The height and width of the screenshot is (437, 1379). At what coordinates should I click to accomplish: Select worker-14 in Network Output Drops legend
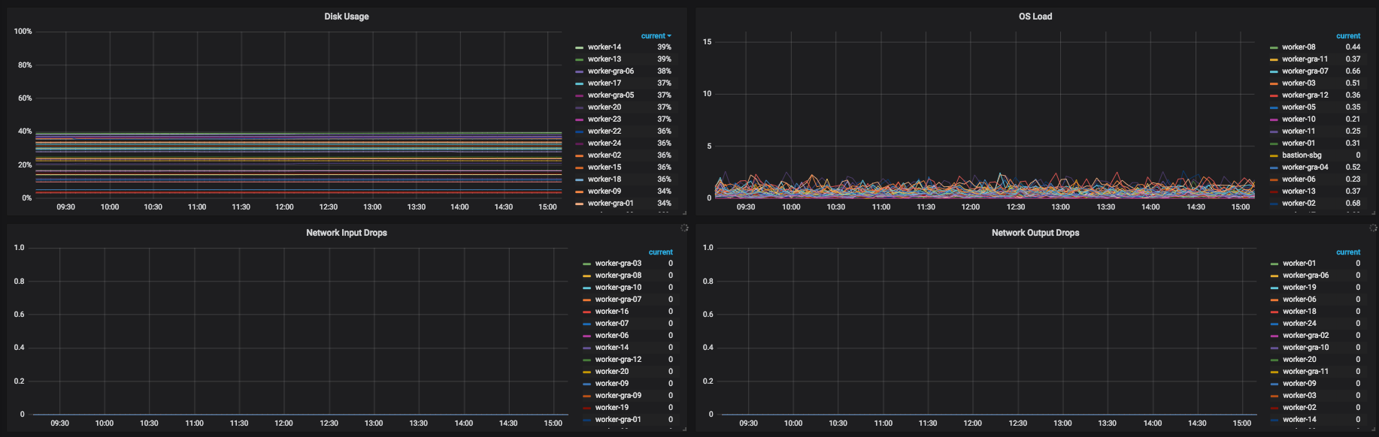coord(1299,420)
